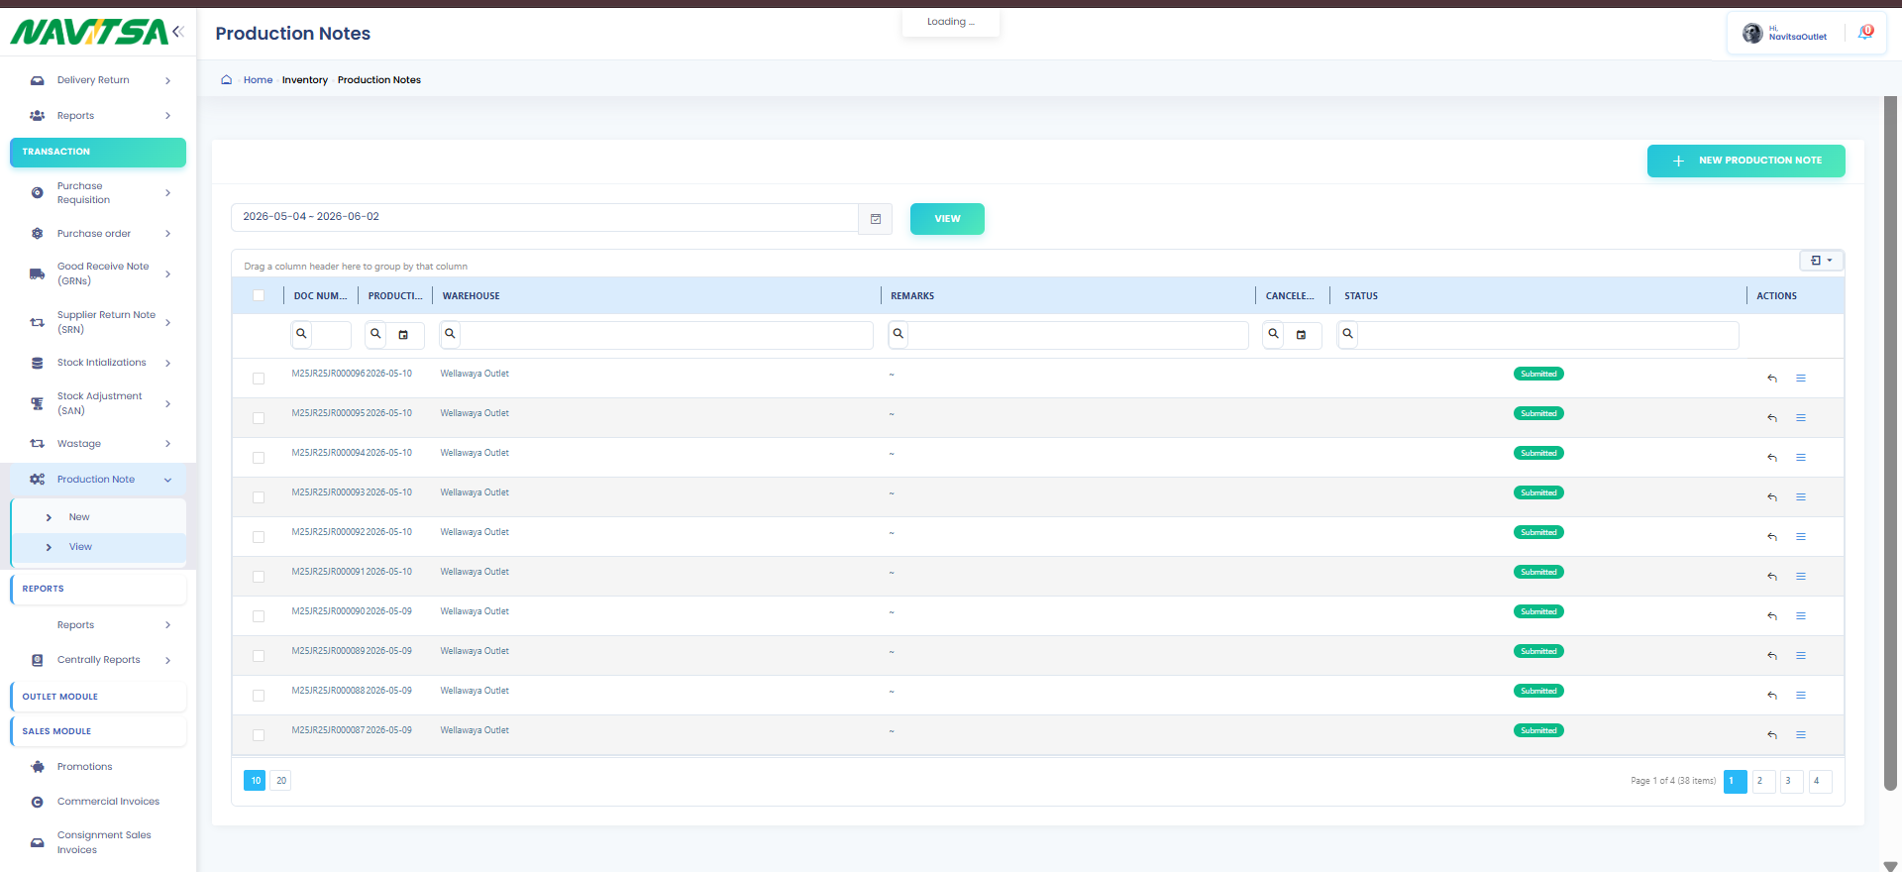
Task: Open New under Production Note
Action: [98, 517]
